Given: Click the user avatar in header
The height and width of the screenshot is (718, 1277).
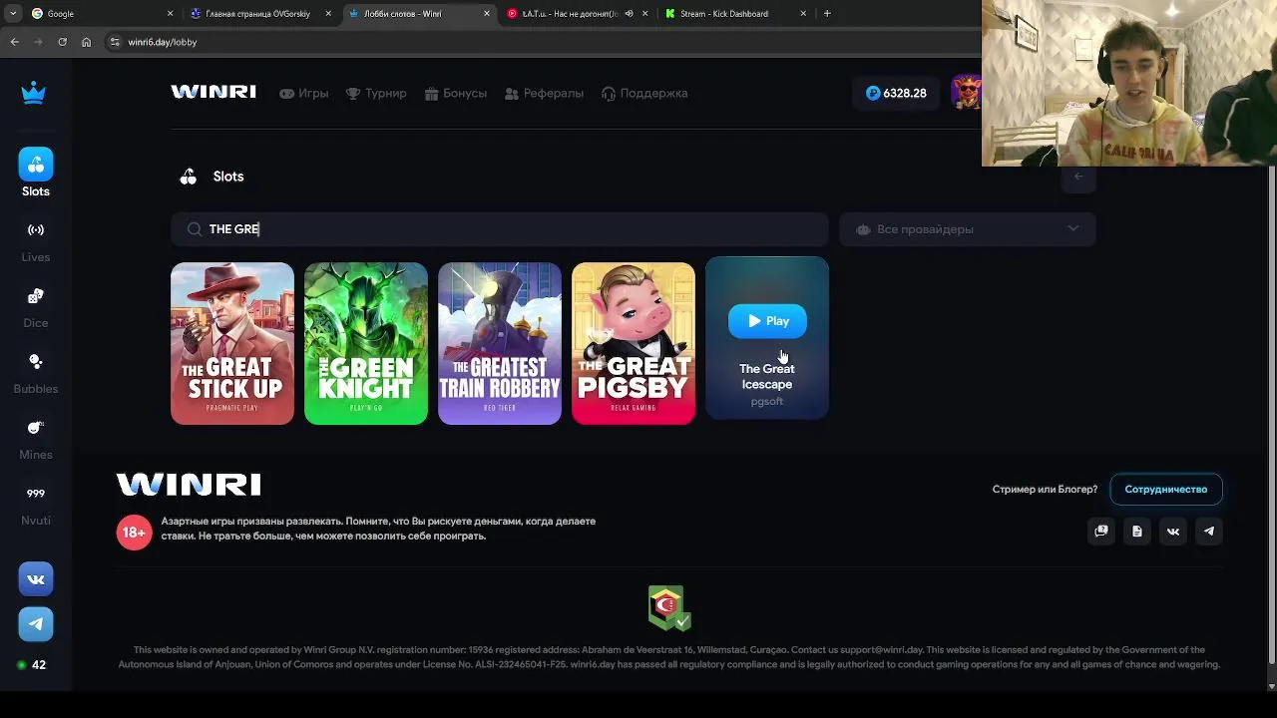Looking at the screenshot, I should 966,93.
